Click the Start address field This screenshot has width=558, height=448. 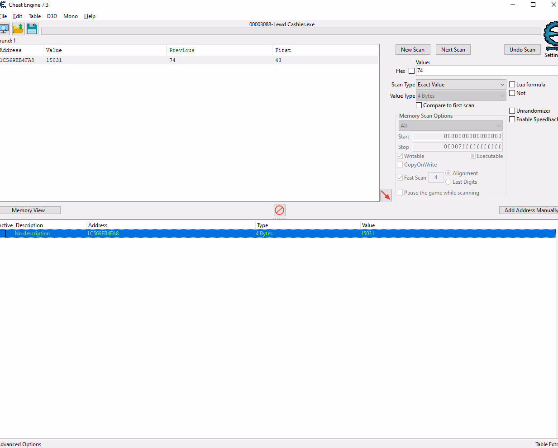click(x=457, y=136)
